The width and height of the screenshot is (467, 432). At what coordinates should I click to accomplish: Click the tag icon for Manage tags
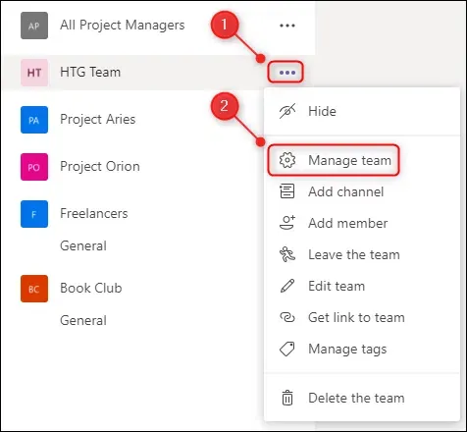click(286, 349)
